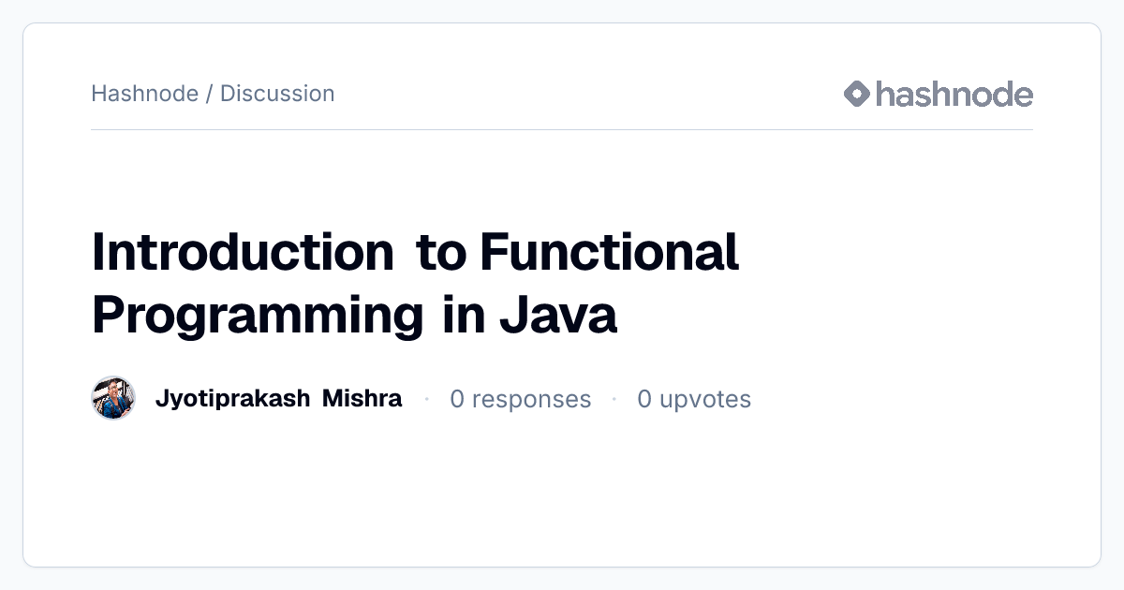Image resolution: width=1124 pixels, height=590 pixels.
Task: Click the hashnode wordmark text
Action: click(954, 94)
